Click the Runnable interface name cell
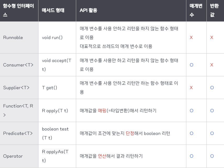Image resolution: width=224 pixels, height=168 pixels. [13, 38]
